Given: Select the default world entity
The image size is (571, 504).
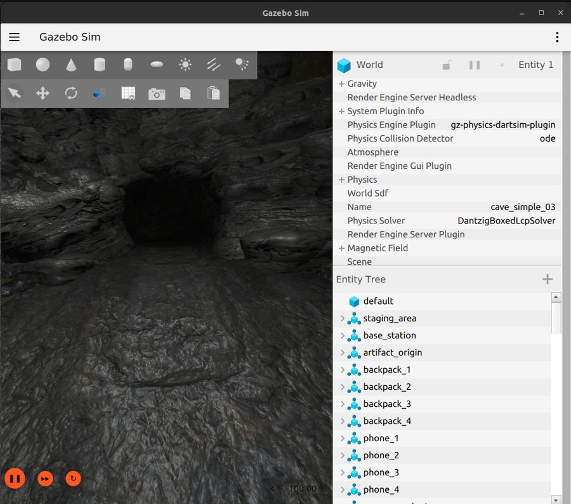Looking at the screenshot, I should [442, 301].
